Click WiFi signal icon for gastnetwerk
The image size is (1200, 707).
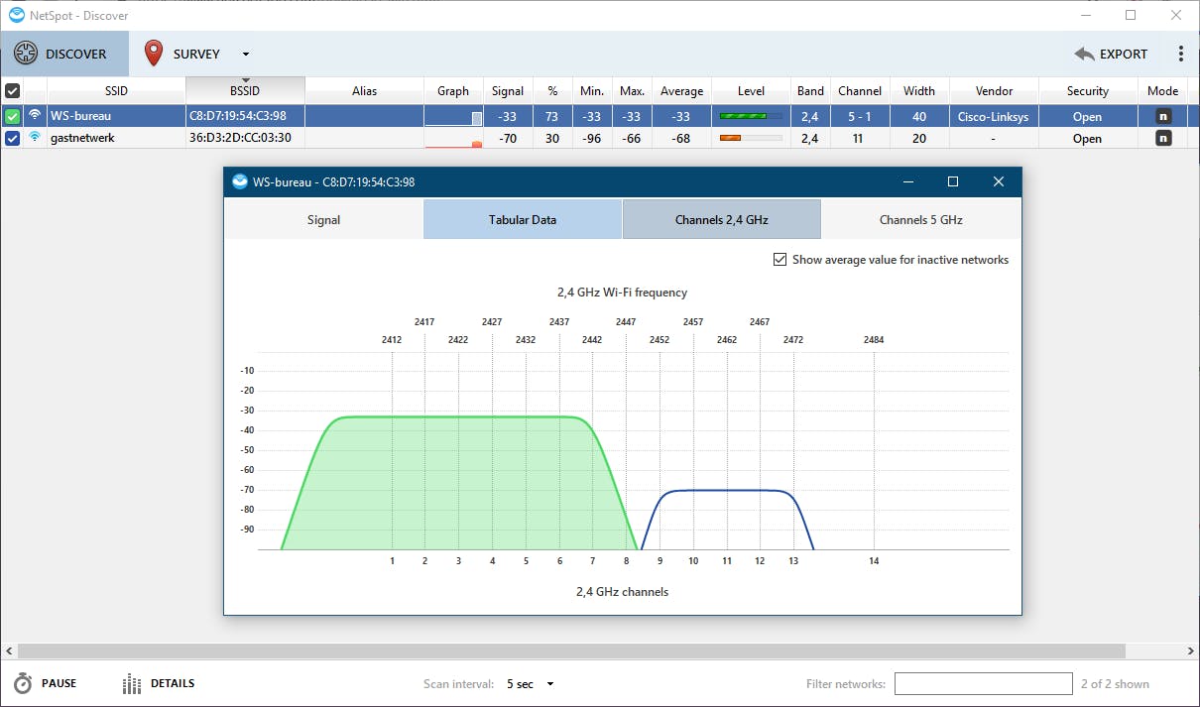(x=35, y=138)
